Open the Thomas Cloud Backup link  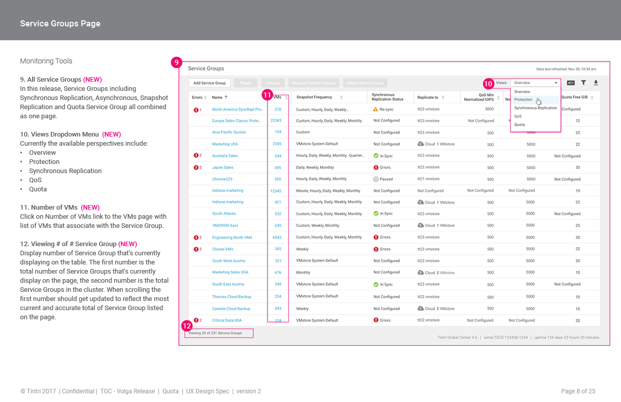point(232,297)
